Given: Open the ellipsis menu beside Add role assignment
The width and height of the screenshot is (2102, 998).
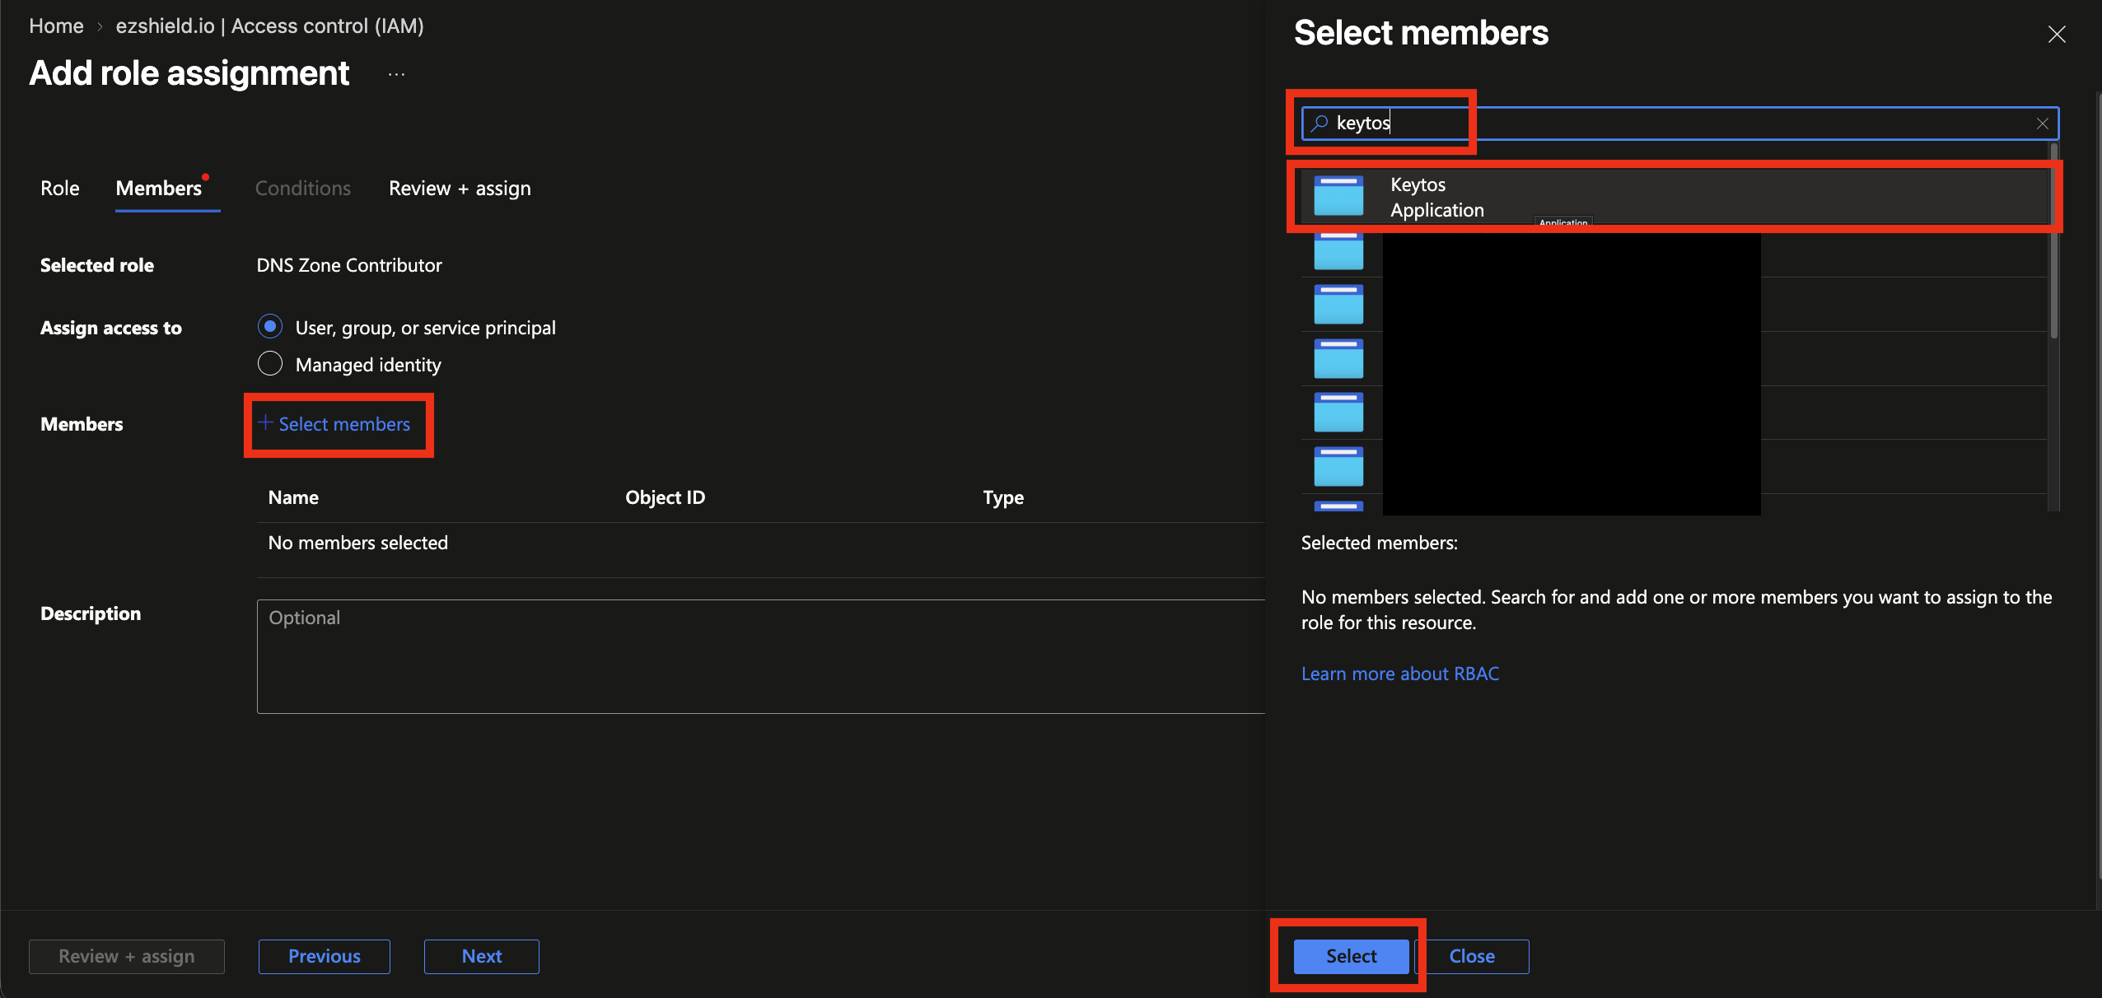Looking at the screenshot, I should (397, 74).
